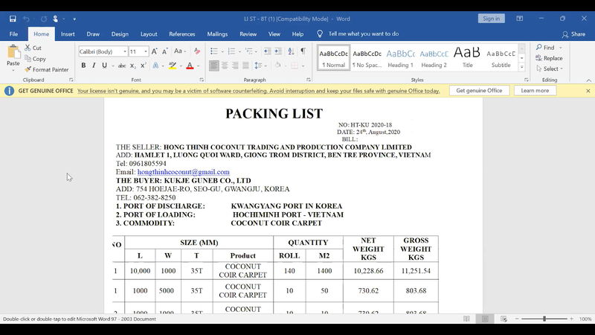This screenshot has height=335, width=595.
Task: Toggle Underline formatting
Action: point(104,66)
